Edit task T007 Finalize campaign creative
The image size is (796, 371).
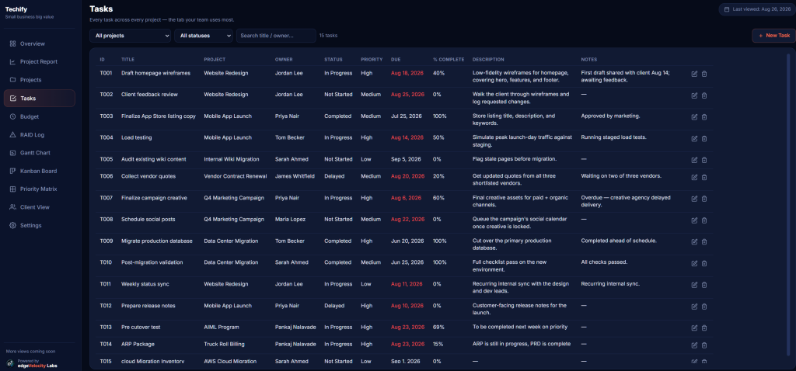coord(694,199)
